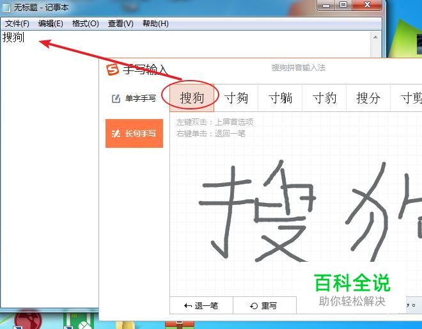Switch to 单字手写 single-character mode
The width and height of the screenshot is (422, 329).
[x=134, y=99]
